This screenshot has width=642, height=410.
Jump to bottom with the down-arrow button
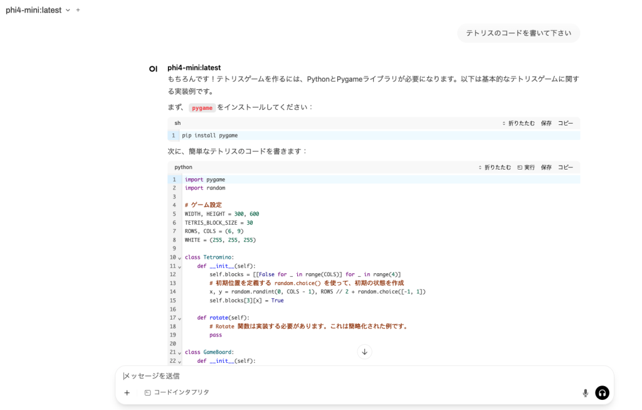(364, 352)
